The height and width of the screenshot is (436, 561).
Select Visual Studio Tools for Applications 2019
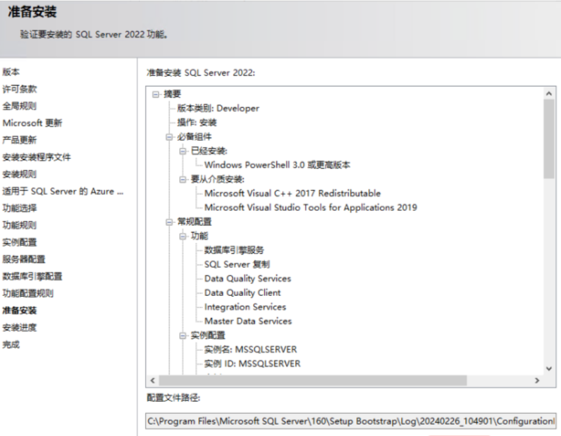pyautogui.click(x=310, y=208)
